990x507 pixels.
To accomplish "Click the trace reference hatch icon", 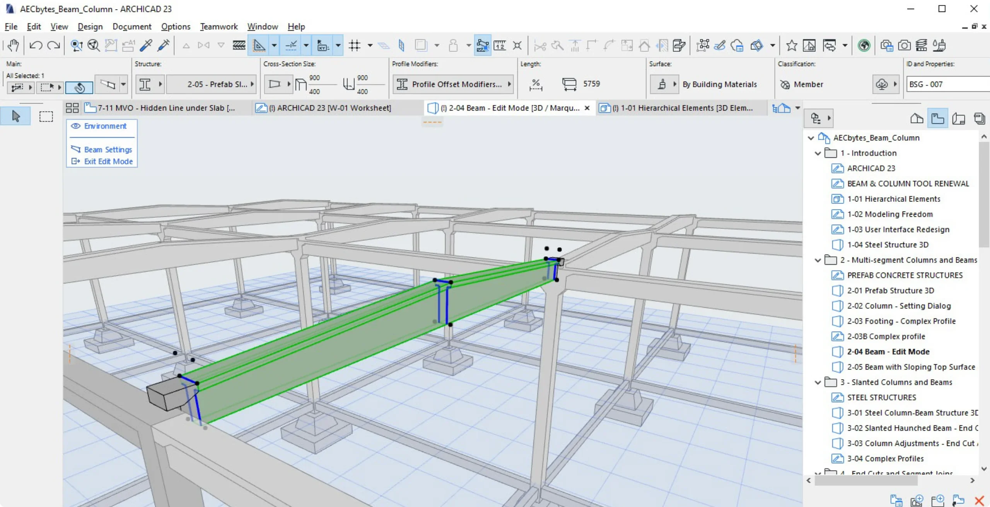I will 239,46.
